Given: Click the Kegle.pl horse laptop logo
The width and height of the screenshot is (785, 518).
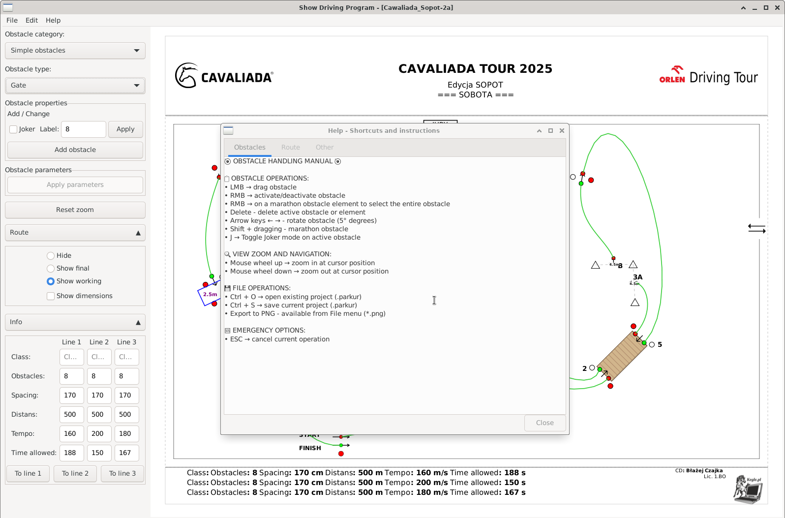Looking at the screenshot, I should [748, 489].
